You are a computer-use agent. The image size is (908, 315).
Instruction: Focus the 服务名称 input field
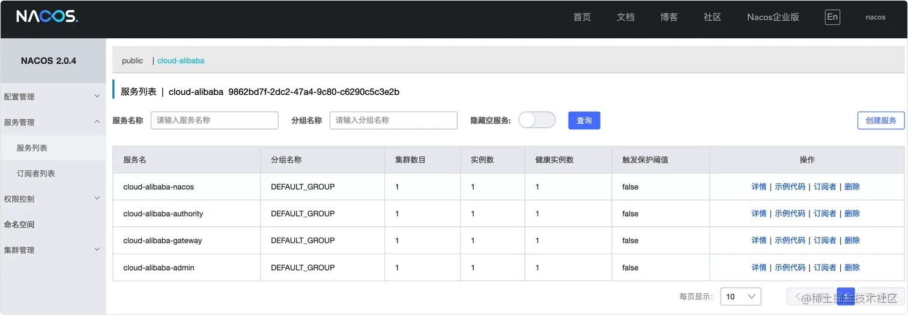pos(214,120)
